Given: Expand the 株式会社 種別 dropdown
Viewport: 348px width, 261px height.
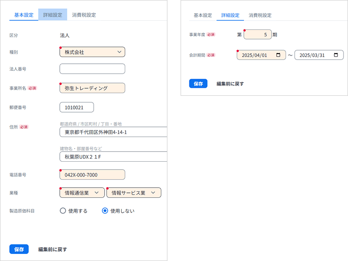Looking at the screenshot, I should pyautogui.click(x=92, y=52).
